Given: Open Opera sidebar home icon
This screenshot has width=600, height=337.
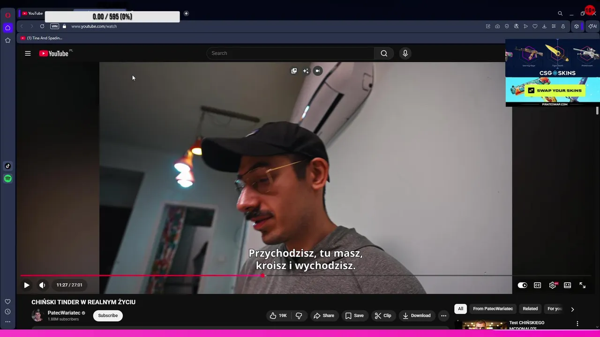Looking at the screenshot, I should (8, 28).
